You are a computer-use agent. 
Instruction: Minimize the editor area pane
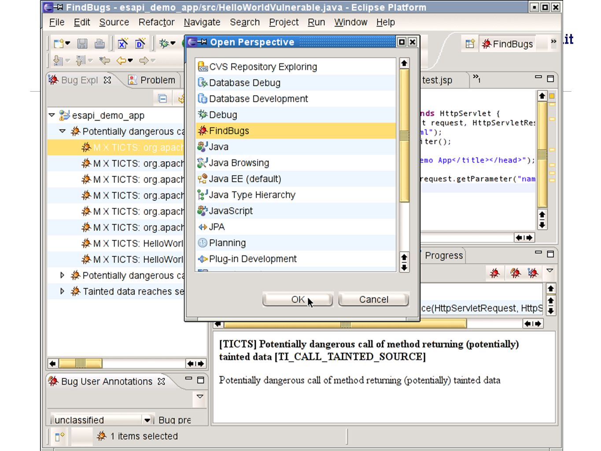click(538, 78)
